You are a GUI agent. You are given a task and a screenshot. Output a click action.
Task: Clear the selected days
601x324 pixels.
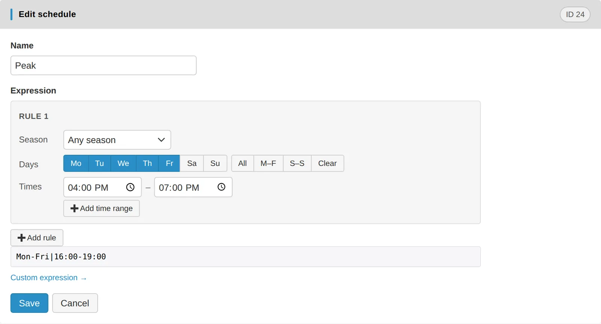point(328,163)
